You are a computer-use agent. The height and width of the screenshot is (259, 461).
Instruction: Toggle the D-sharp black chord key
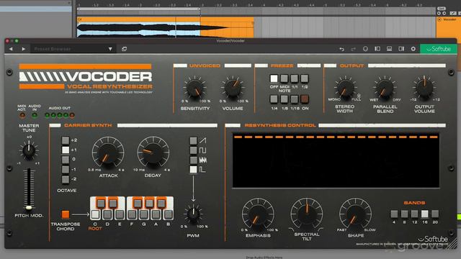[113, 203]
